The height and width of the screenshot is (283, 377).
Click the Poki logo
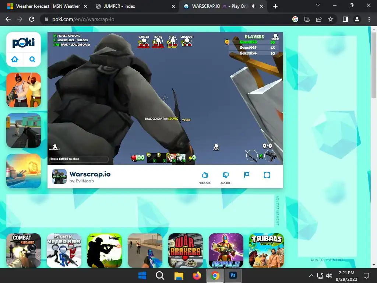click(24, 43)
